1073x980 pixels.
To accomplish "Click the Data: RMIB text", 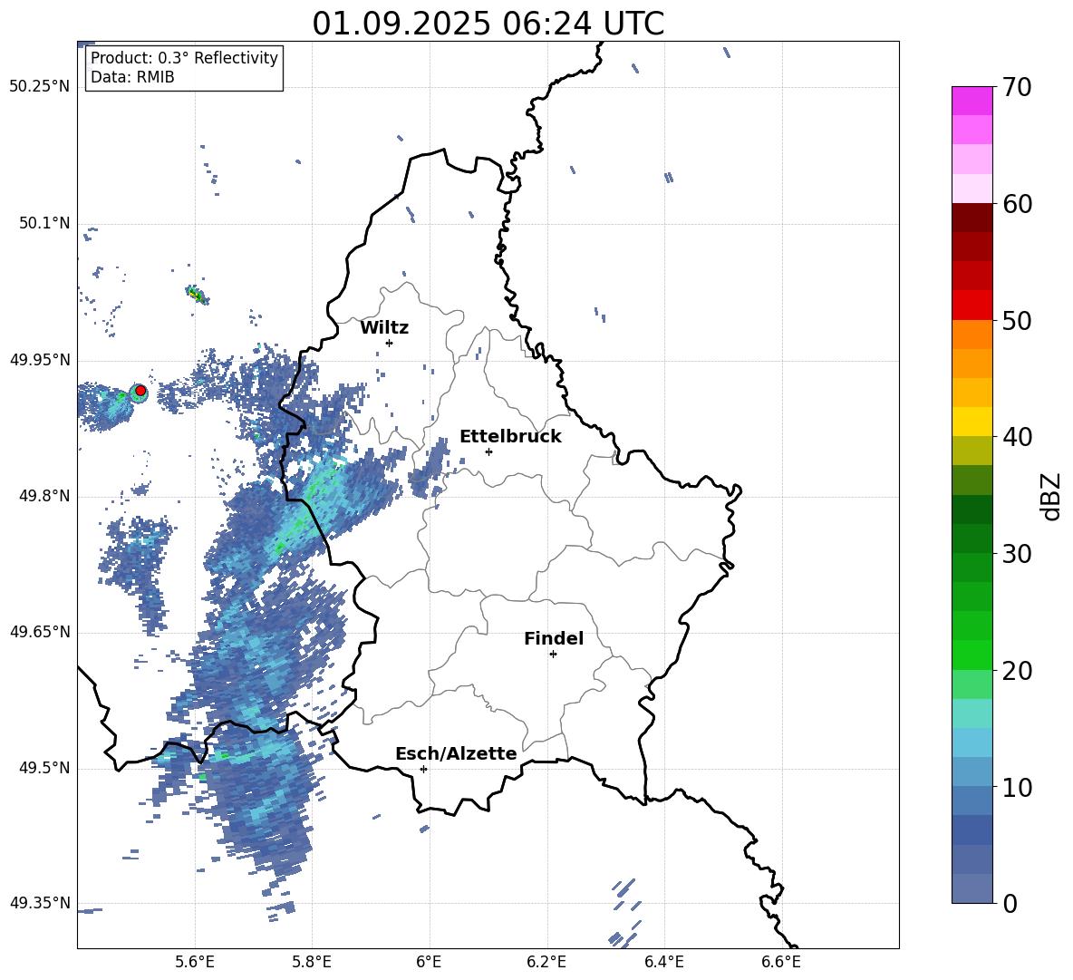I will (132, 77).
